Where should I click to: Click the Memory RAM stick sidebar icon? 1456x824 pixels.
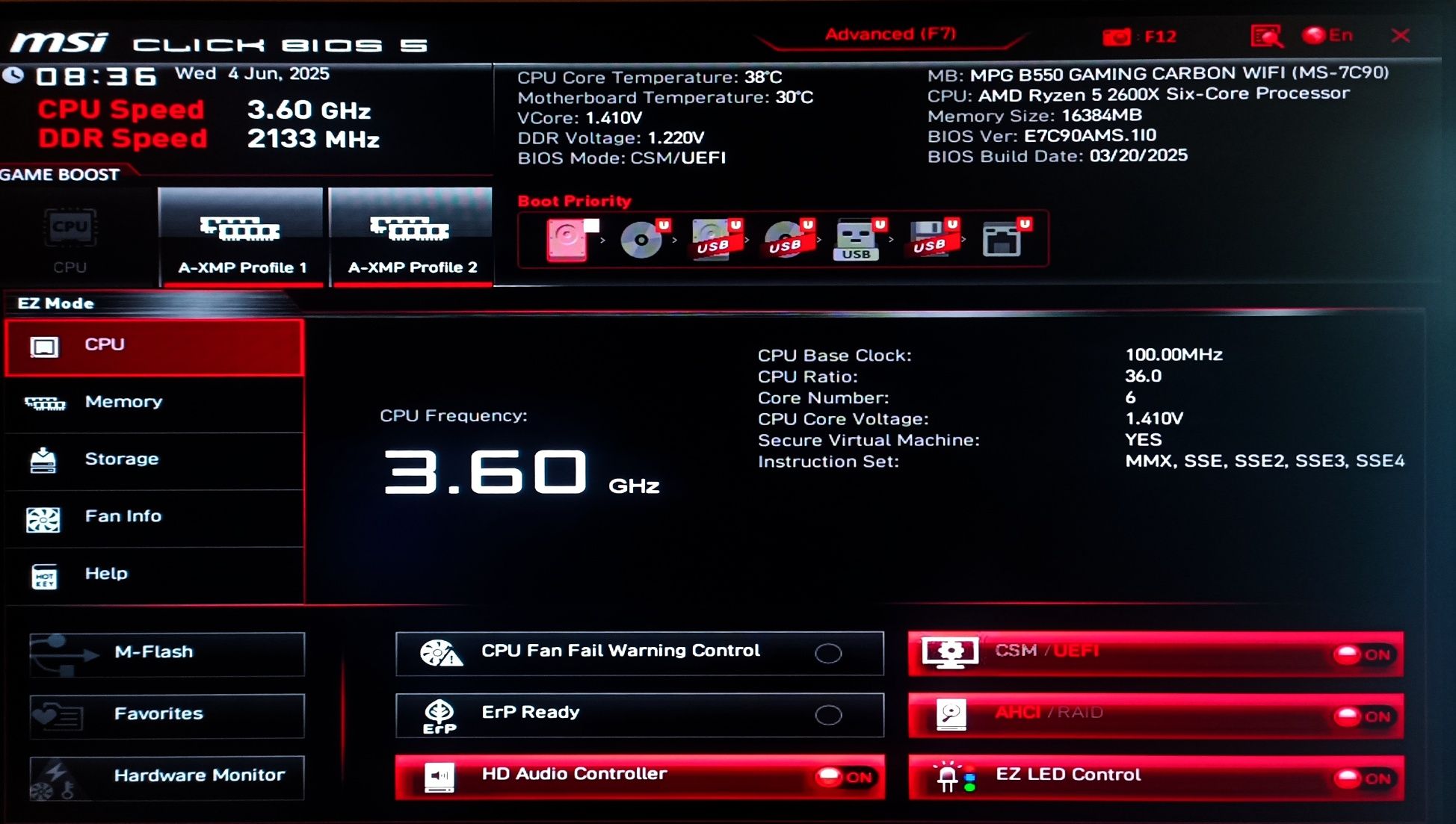45,403
